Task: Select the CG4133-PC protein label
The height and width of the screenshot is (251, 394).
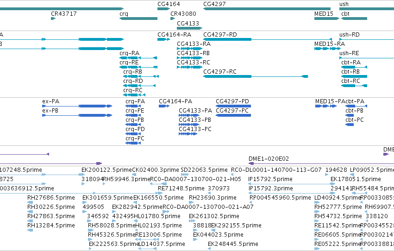Action: [x=195, y=129]
